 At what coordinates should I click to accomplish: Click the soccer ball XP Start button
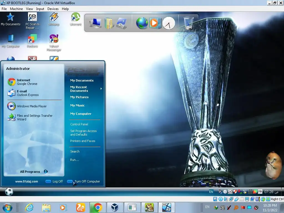coord(9,192)
